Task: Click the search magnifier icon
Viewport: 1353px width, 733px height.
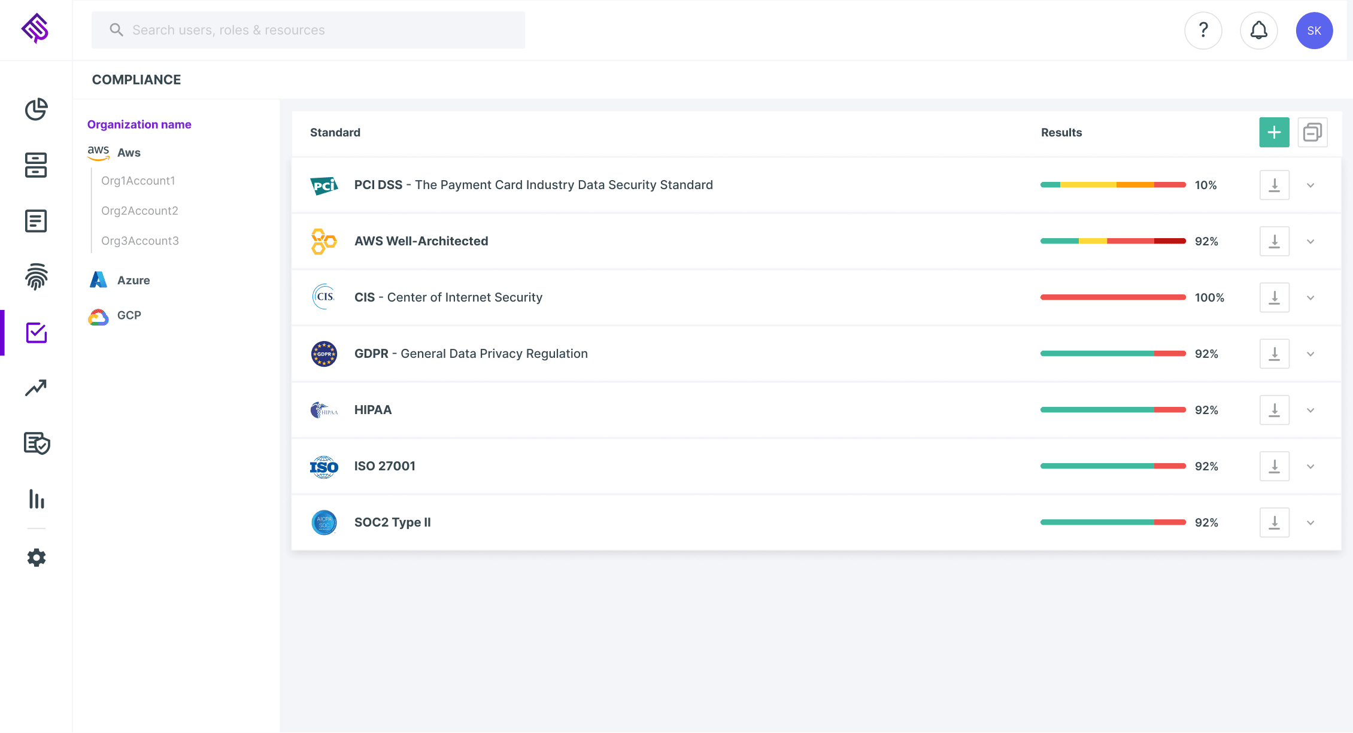Action: coord(116,30)
